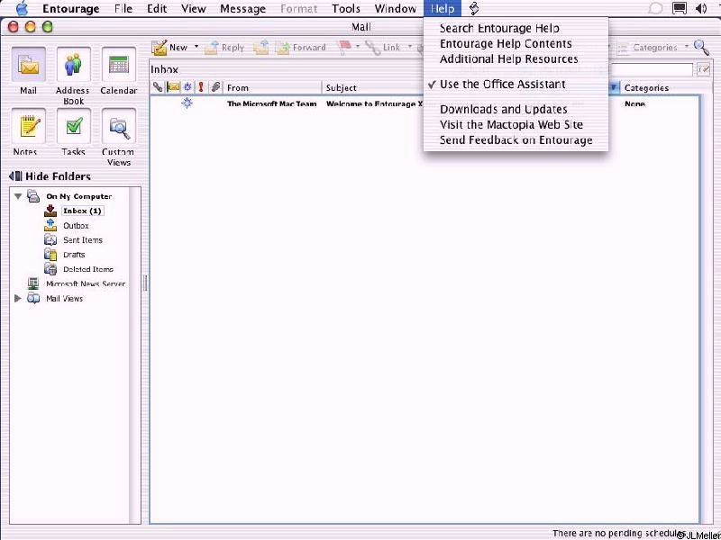Open the Mail view icon
The height and width of the screenshot is (540, 721).
tap(29, 65)
